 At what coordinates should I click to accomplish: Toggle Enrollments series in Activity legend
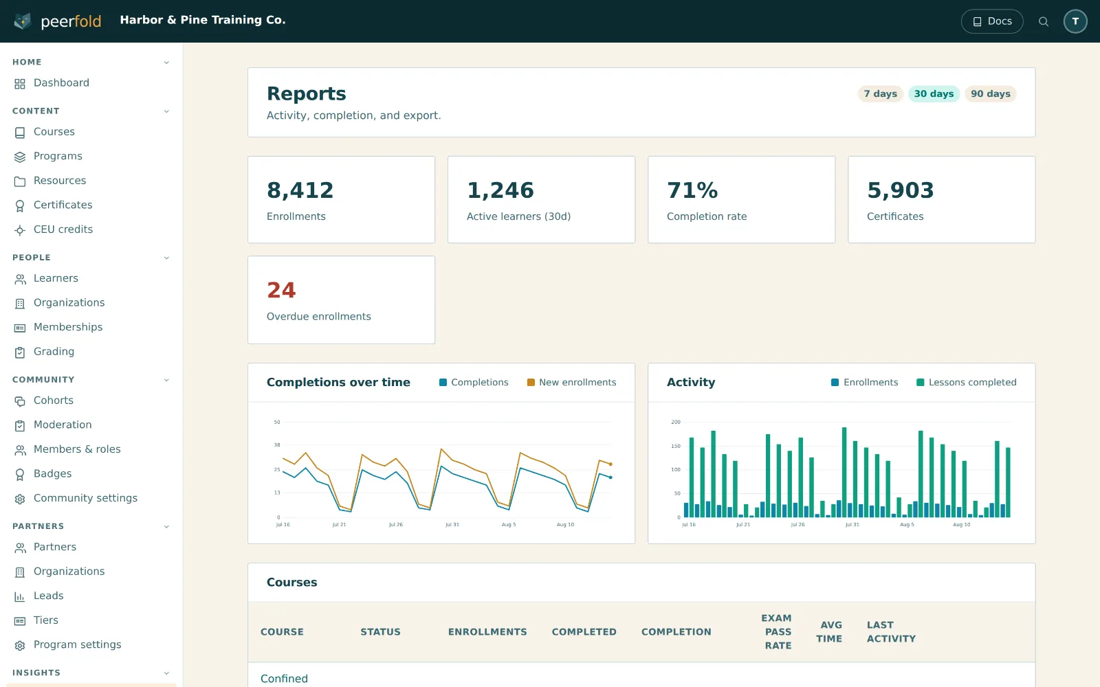[x=865, y=382]
